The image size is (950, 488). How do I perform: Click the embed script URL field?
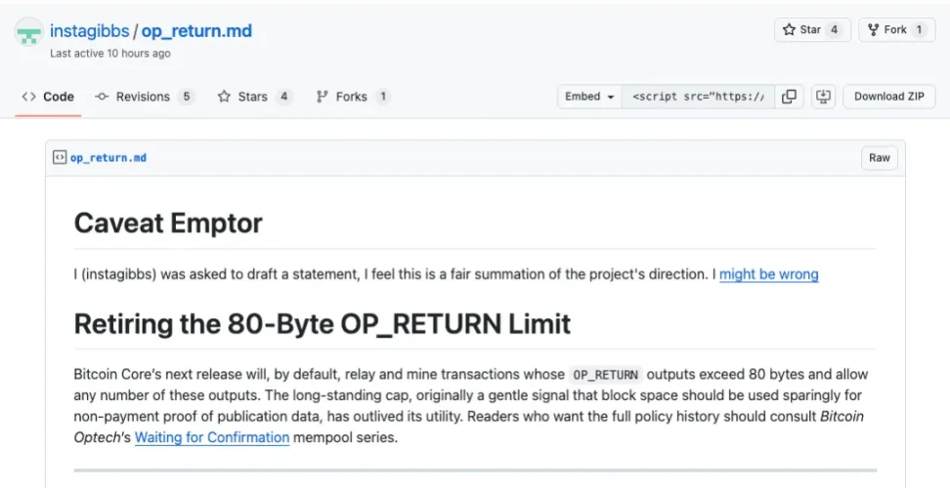698,97
